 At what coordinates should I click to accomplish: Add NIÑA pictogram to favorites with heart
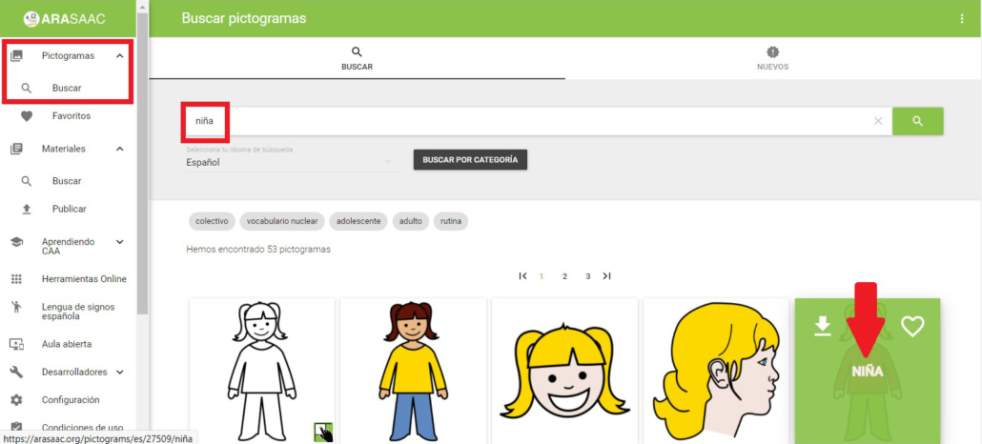912,326
